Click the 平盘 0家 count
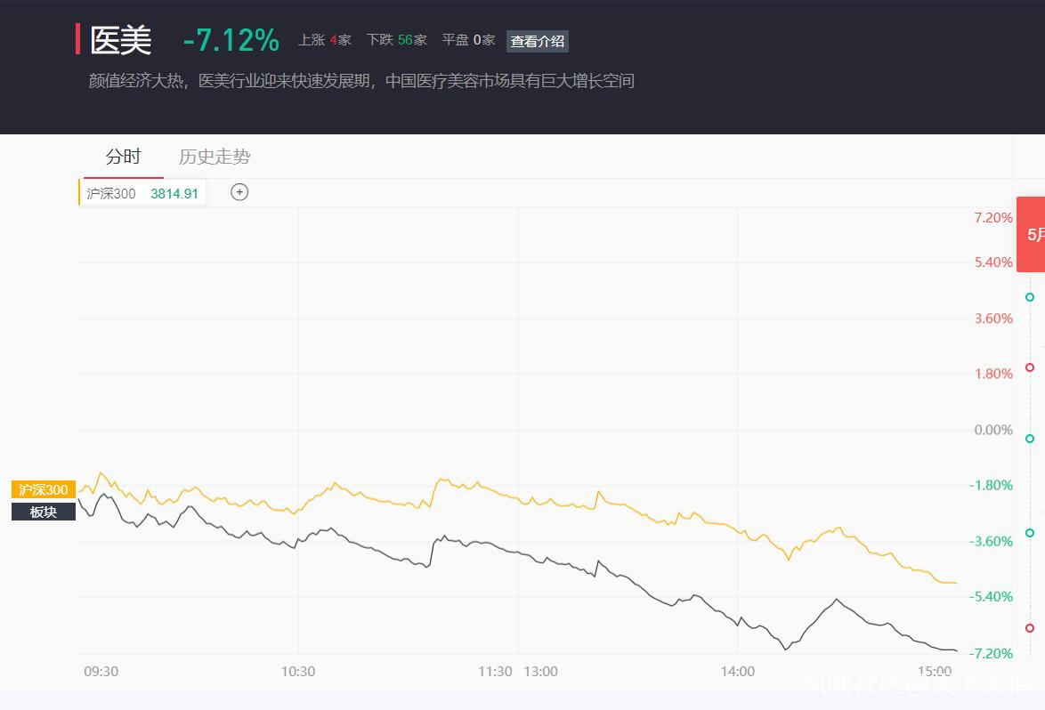This screenshot has width=1045, height=710. click(x=468, y=40)
